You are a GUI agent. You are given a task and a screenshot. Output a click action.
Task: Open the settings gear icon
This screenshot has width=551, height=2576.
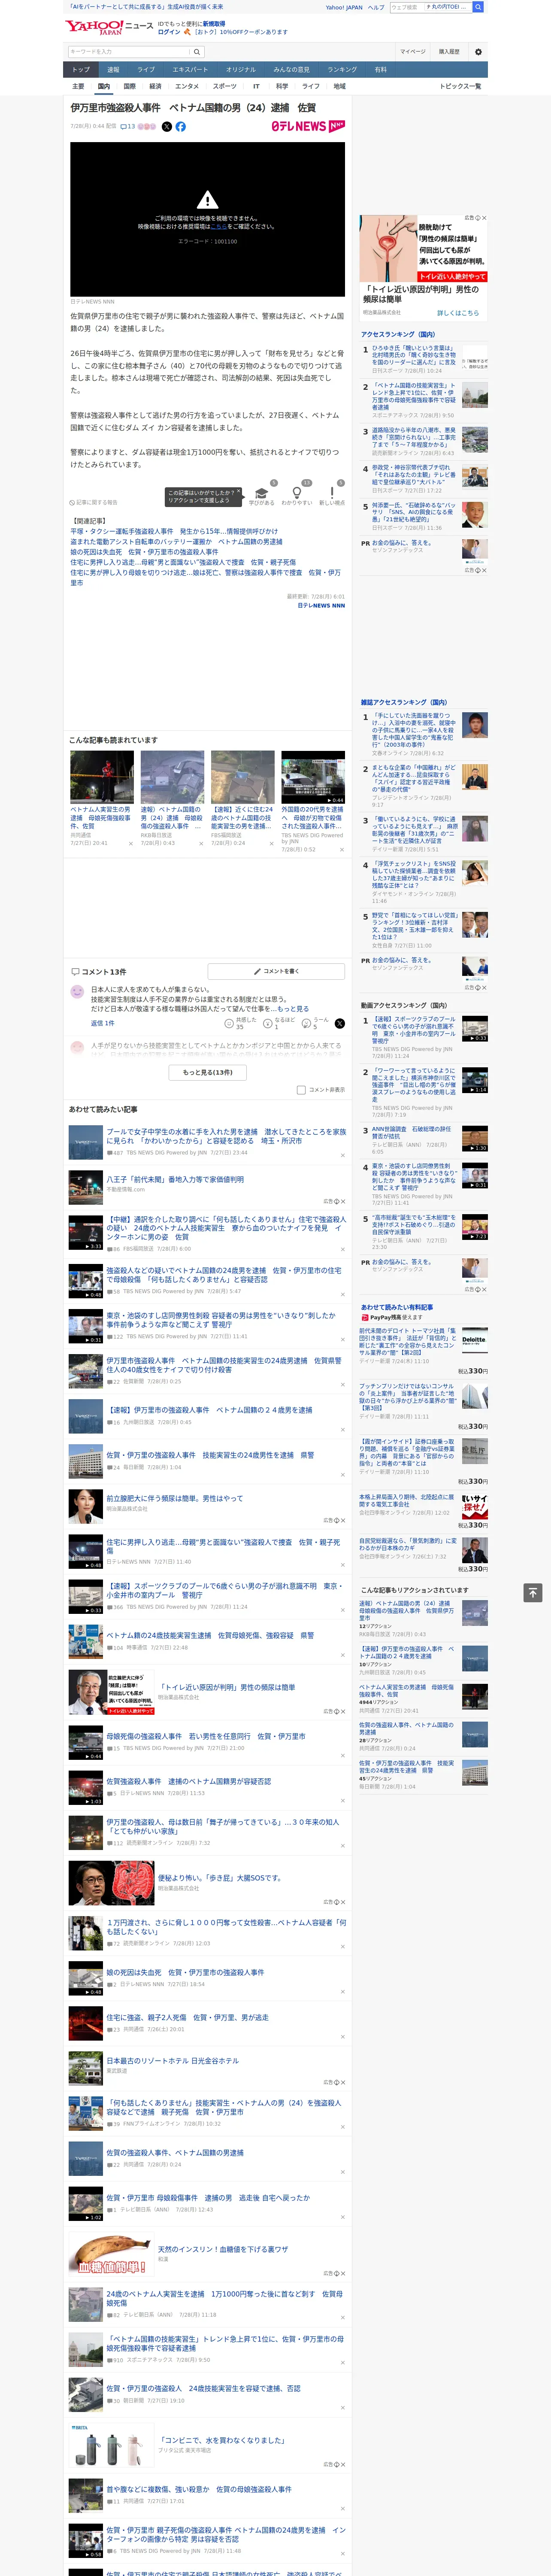pos(478,51)
